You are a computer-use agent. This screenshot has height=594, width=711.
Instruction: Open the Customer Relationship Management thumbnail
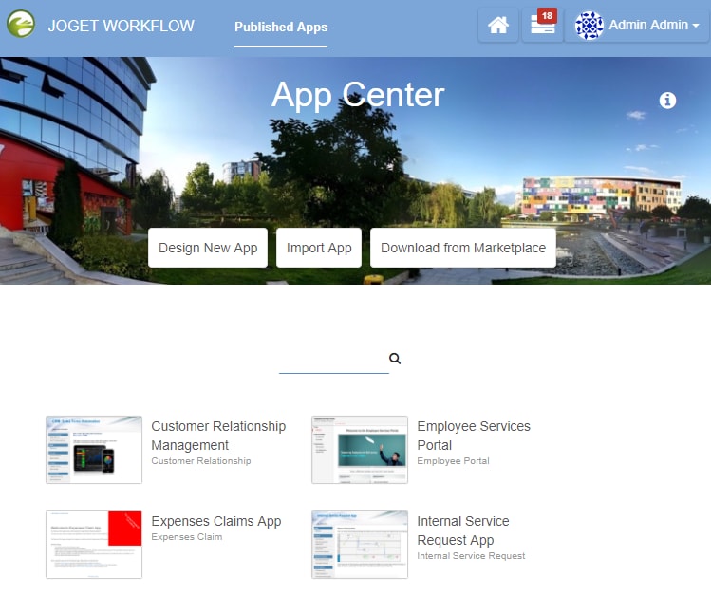point(94,450)
